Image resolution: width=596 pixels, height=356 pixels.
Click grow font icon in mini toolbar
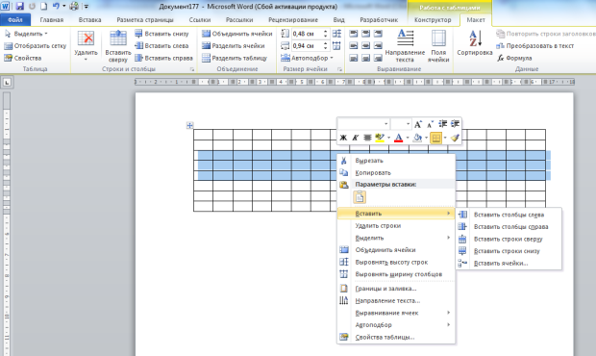(x=418, y=124)
